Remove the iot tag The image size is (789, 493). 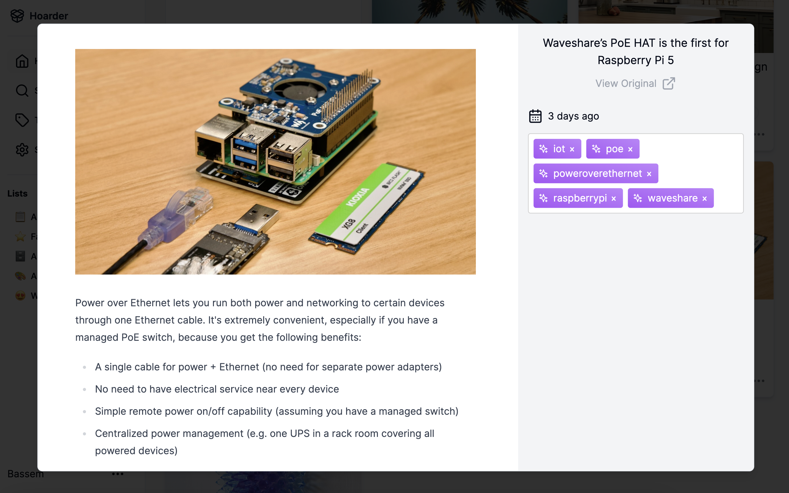click(572, 149)
